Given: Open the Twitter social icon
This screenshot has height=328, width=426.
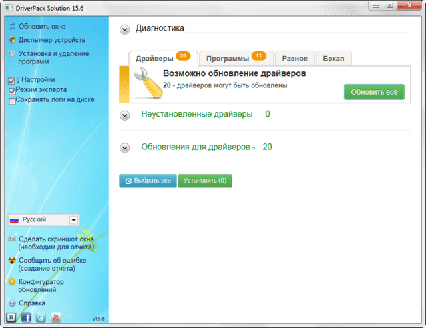Looking at the screenshot, I should [x=41, y=317].
